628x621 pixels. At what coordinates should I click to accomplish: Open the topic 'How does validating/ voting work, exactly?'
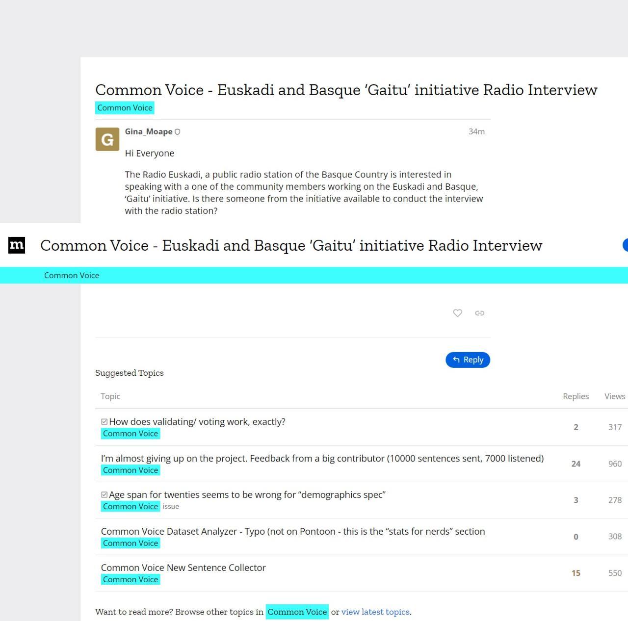197,422
